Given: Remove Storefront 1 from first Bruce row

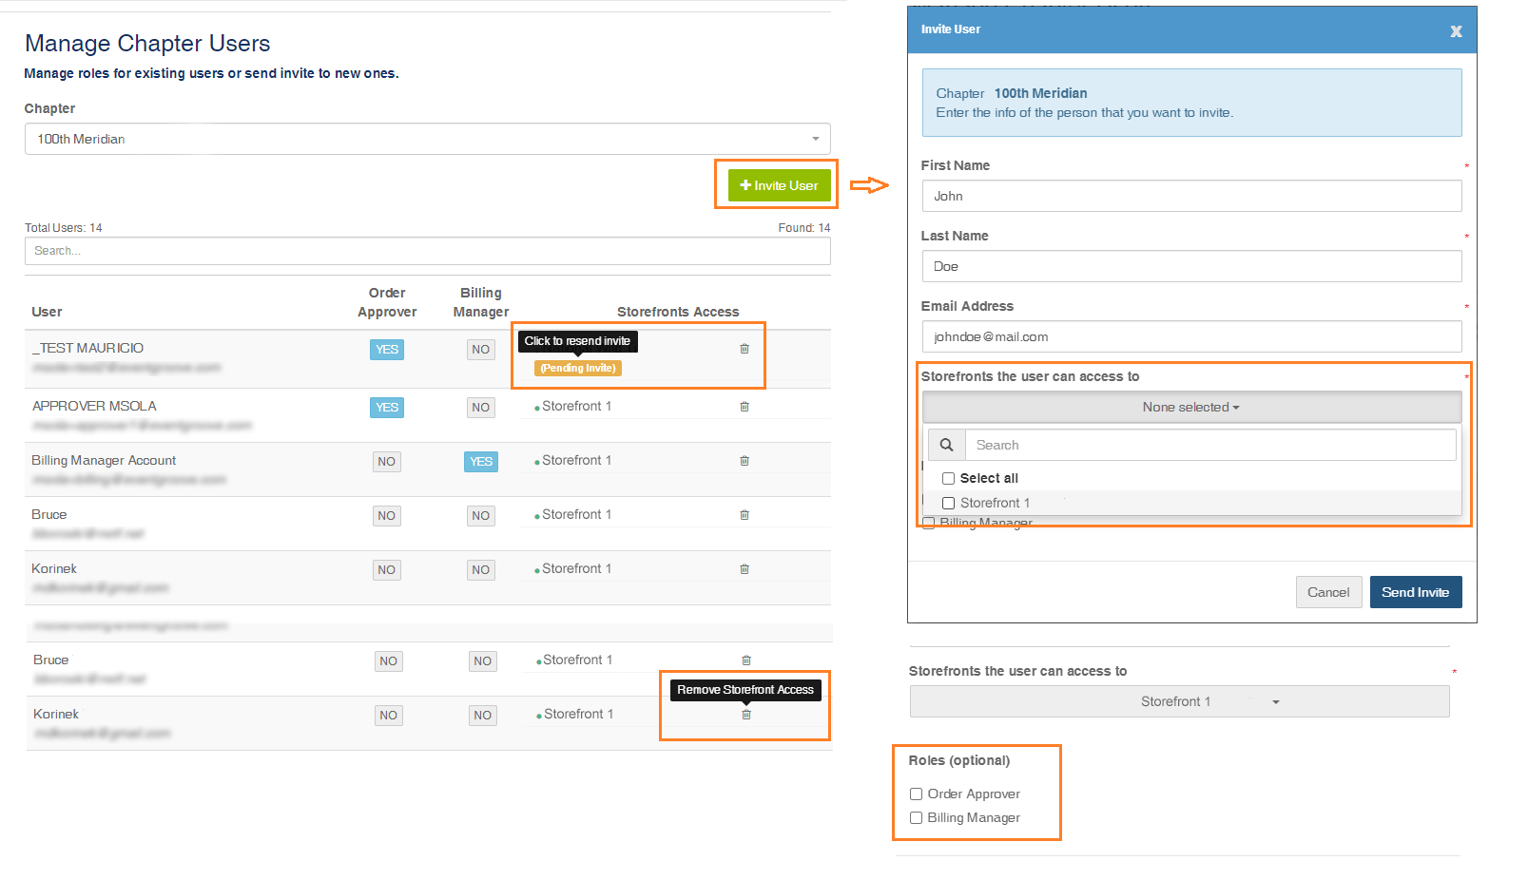Looking at the screenshot, I should (745, 515).
